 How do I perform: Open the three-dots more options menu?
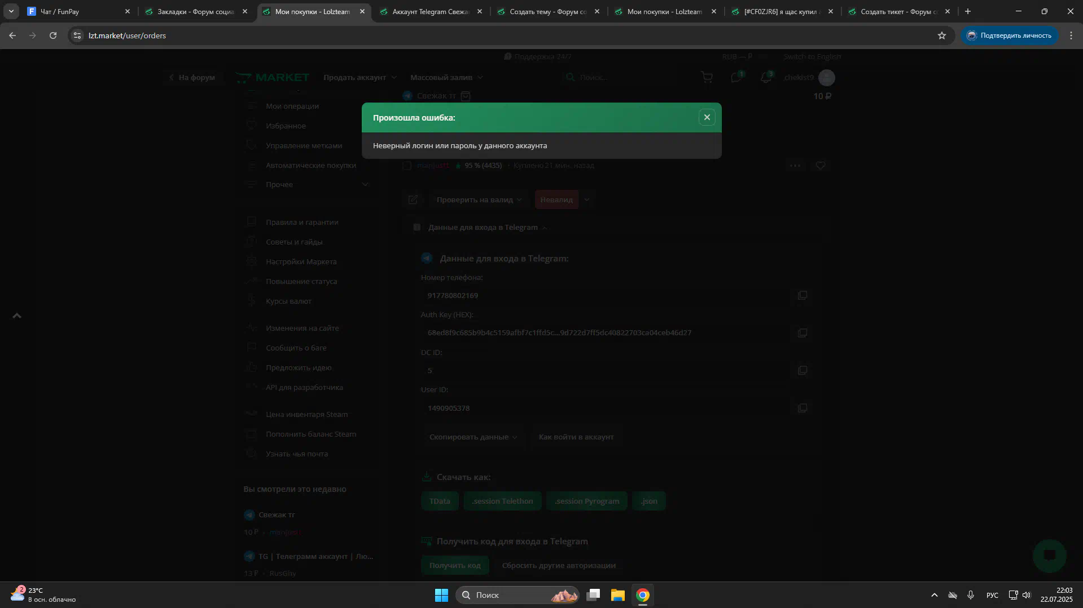[x=795, y=166]
